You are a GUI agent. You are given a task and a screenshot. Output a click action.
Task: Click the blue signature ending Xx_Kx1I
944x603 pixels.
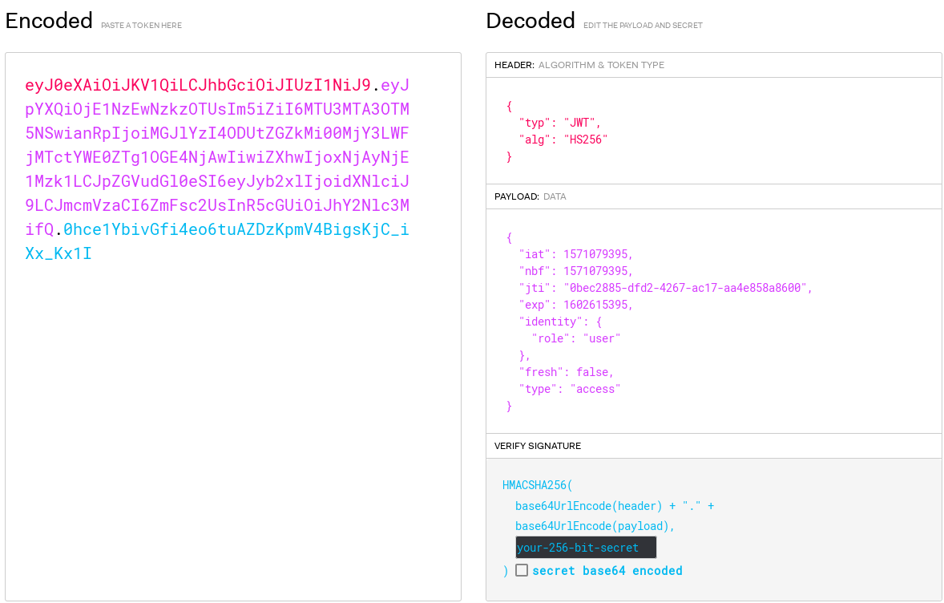pyautogui.click(x=58, y=253)
